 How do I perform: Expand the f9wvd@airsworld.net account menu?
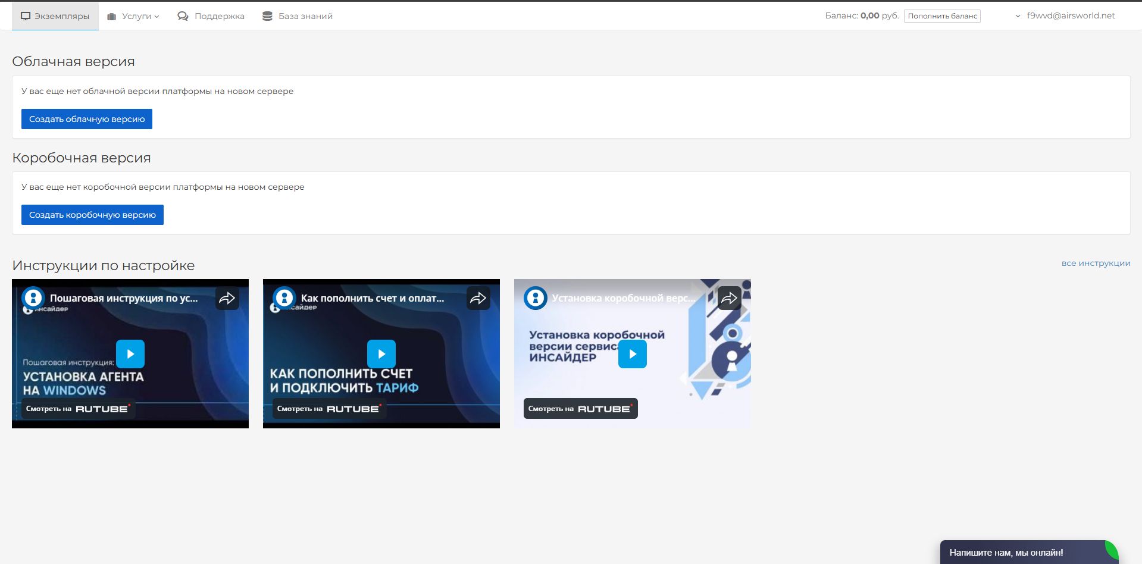[1065, 16]
